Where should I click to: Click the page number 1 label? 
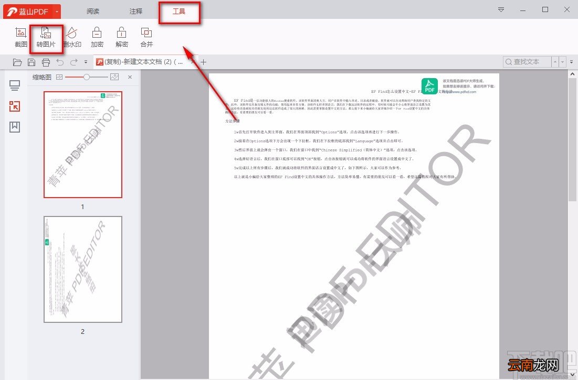coord(82,207)
